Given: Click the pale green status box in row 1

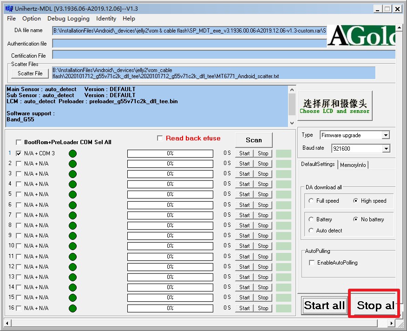Looking at the screenshot, I should pyautogui.click(x=283, y=153).
